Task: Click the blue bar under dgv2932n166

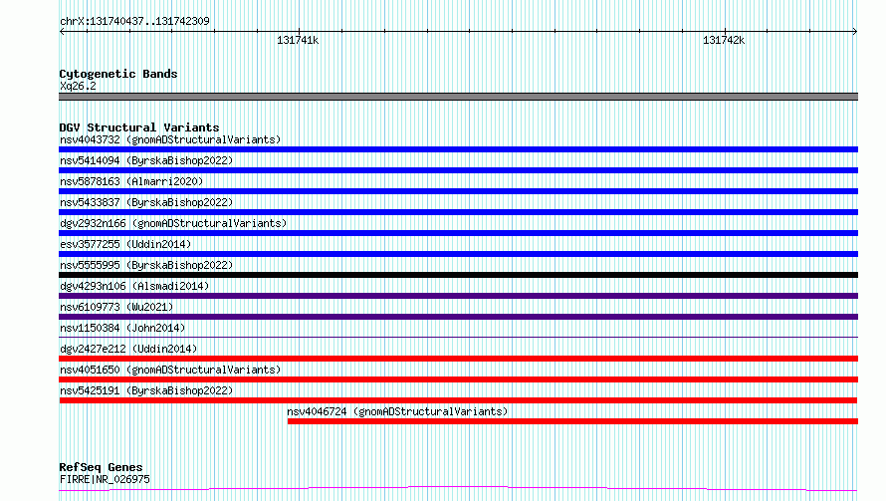Action: click(458, 233)
